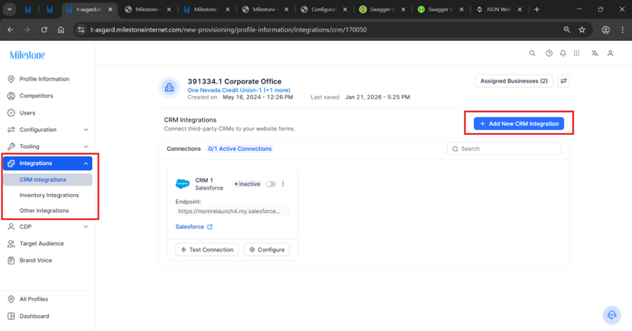This screenshot has height=331, width=632.
Task: Click the browser zoom magnifier icon
Action: (567, 30)
